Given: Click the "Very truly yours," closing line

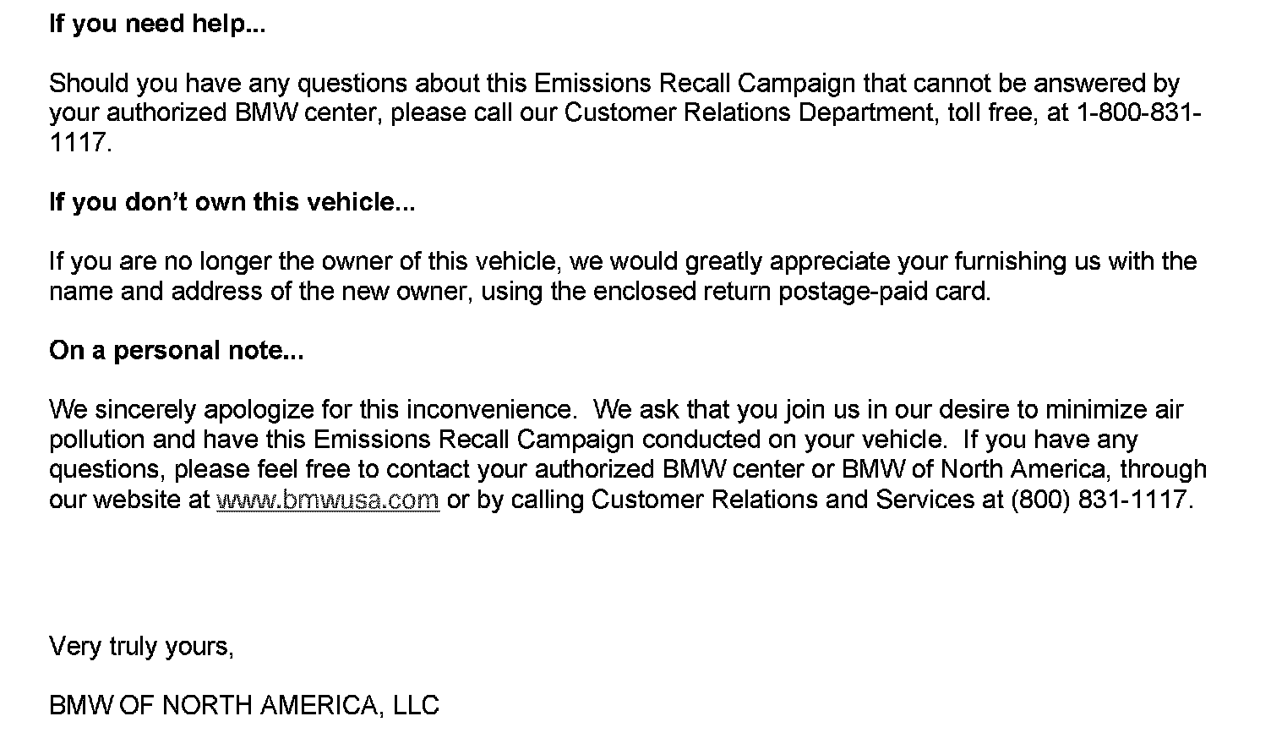Looking at the screenshot, I should [x=141, y=647].
